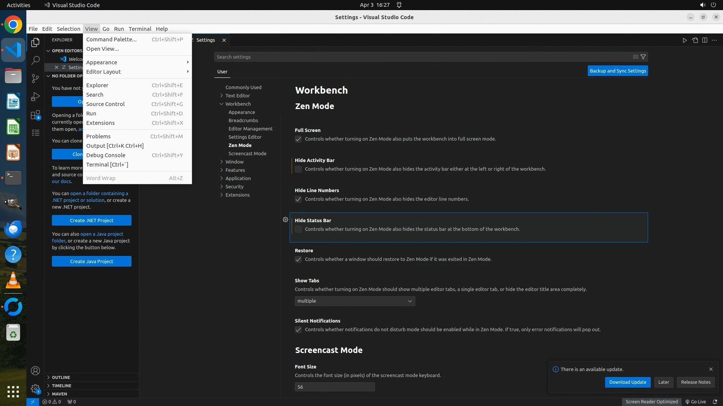This screenshot has width=723, height=406.
Task: Expand the Text Editor settings category
Action: 238,95
